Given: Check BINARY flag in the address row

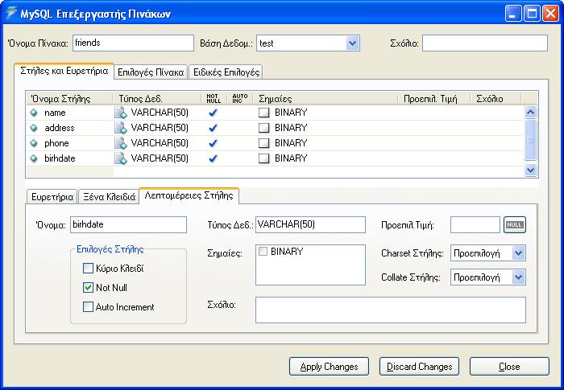Looking at the screenshot, I should point(263,128).
